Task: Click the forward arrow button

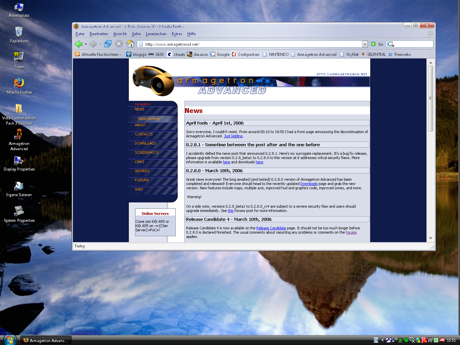Action: click(93, 44)
